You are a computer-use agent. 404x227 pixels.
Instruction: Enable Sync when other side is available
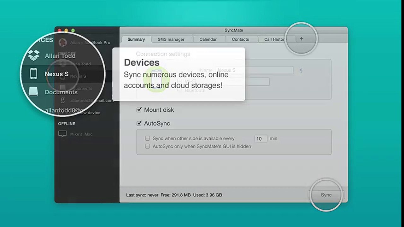point(147,138)
